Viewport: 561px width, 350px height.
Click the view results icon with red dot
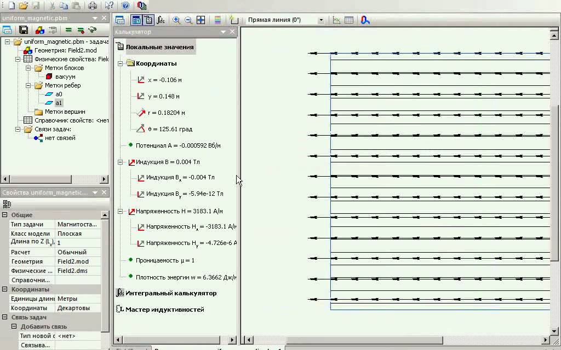pyautogui.click(x=81, y=30)
